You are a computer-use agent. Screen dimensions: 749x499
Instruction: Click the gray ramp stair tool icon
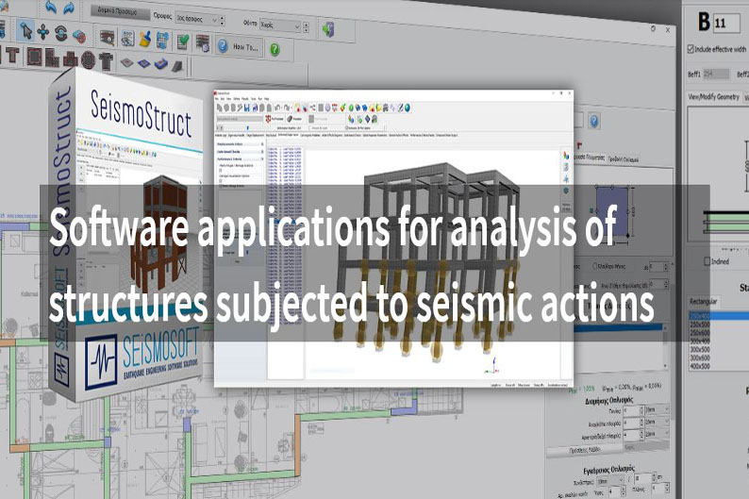coord(177,66)
